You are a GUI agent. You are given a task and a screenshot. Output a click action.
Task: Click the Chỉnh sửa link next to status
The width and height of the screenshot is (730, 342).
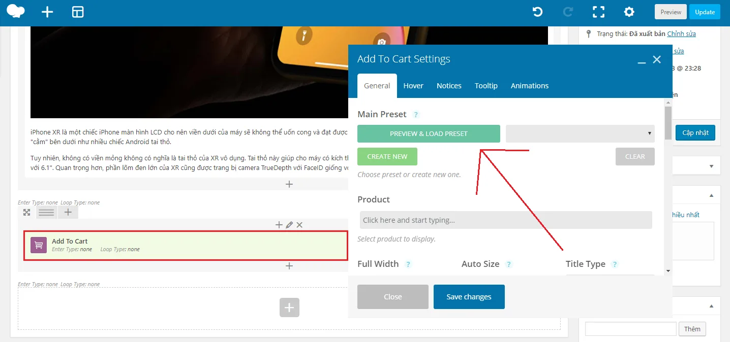pos(682,33)
